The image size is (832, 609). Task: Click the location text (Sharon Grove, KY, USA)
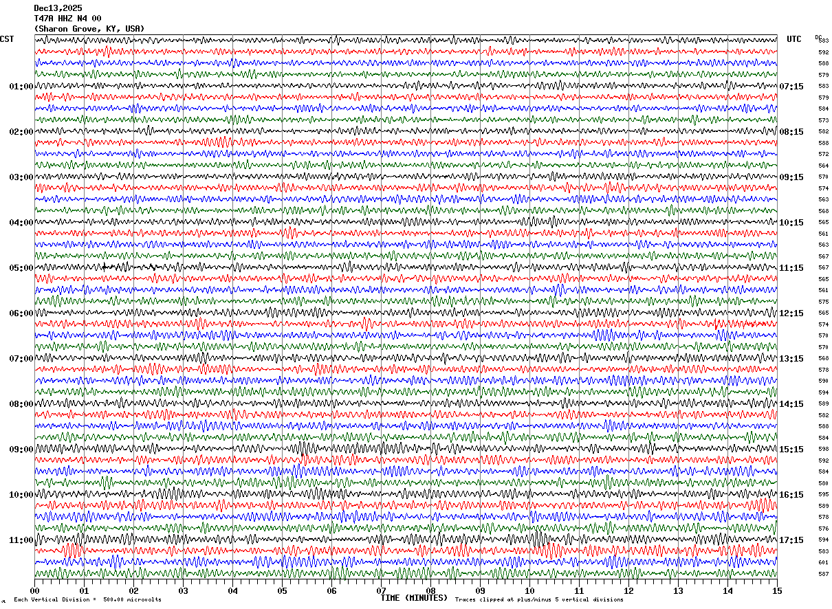point(89,29)
